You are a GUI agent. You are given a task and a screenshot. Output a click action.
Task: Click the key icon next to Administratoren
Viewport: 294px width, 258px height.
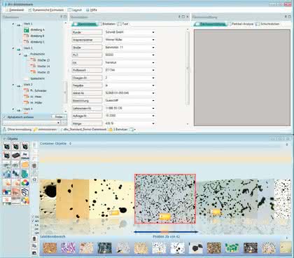tap(36, 129)
